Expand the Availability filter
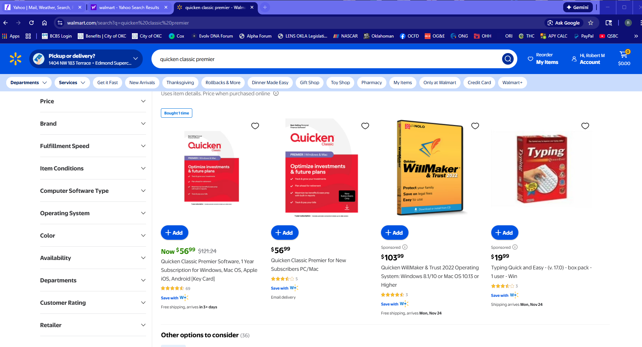642x347 pixels. tap(93, 258)
